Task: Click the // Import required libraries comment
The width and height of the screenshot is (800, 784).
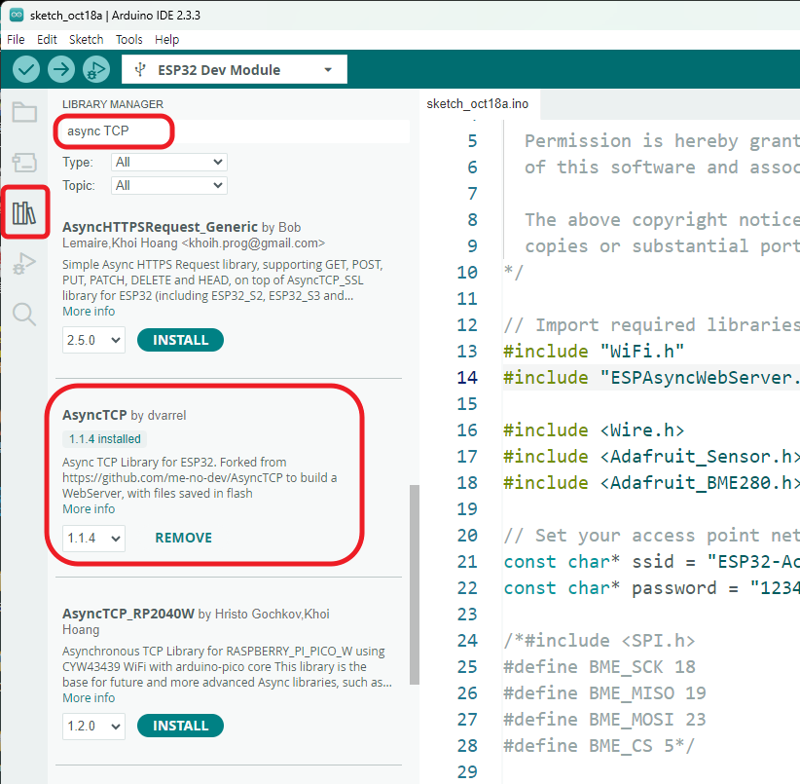Action: tap(651, 325)
